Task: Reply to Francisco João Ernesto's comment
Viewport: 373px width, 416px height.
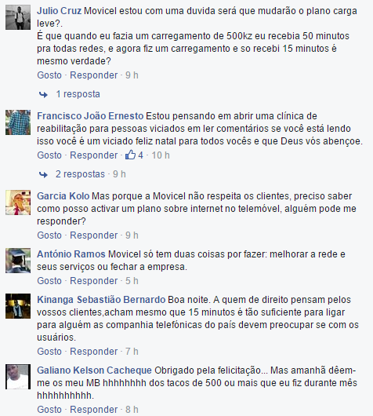Action: point(94,155)
